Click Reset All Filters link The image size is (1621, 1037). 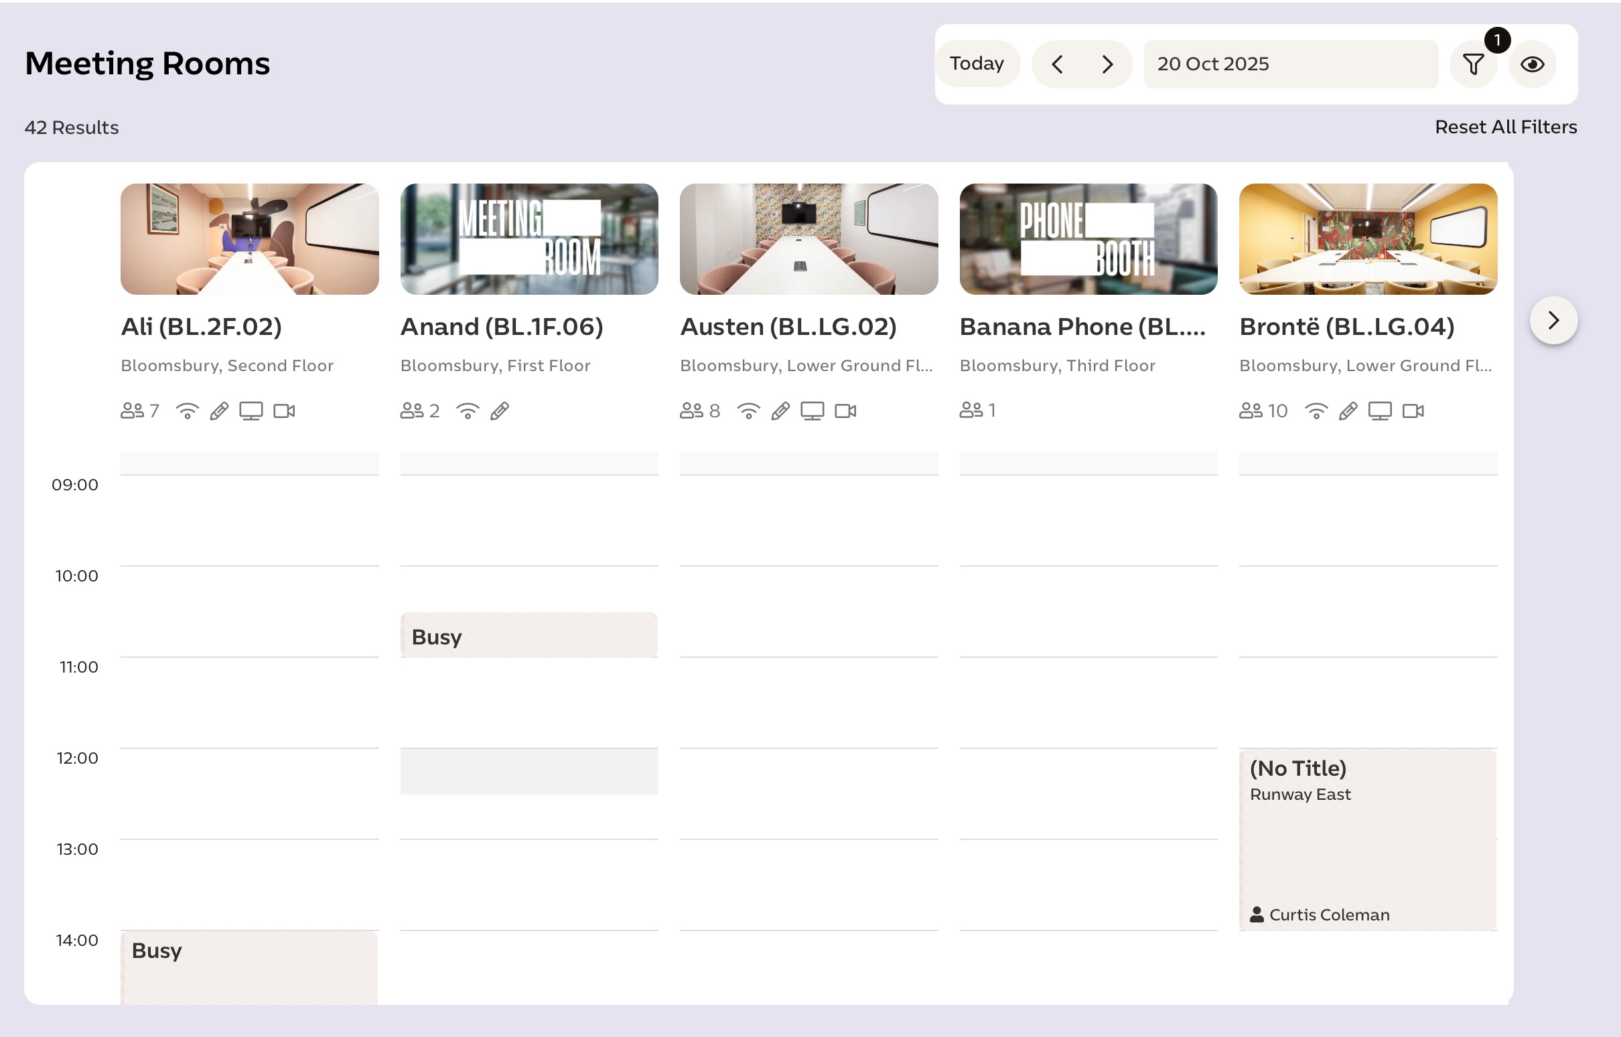(1505, 127)
